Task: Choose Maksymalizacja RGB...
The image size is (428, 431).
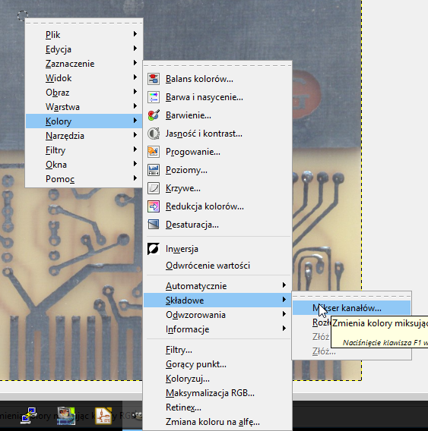Action: point(217,393)
